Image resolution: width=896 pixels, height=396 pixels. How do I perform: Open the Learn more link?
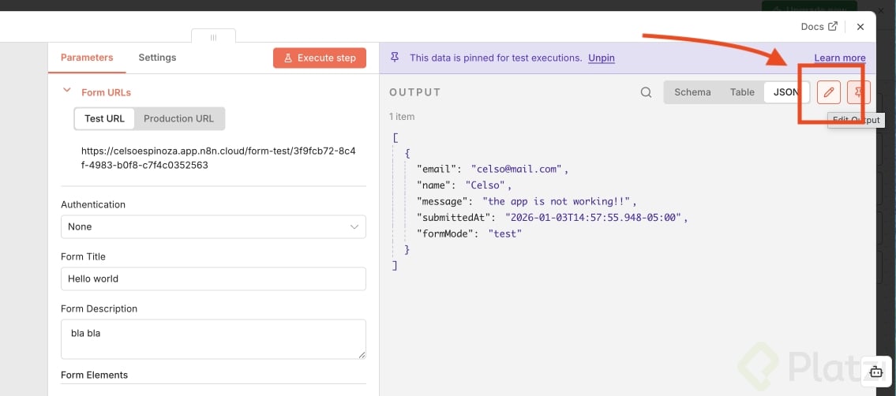[840, 58]
